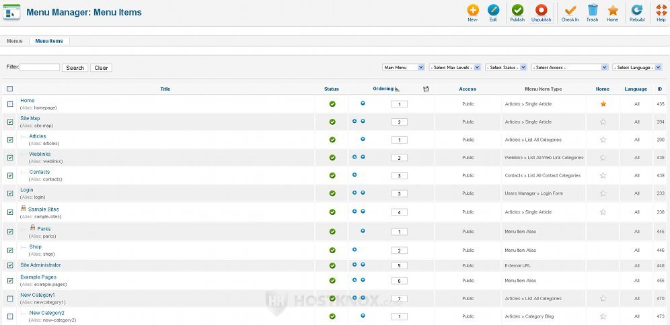Image resolution: width=670 pixels, height=325 pixels.
Task: Uncheck the Articles row checkbox
Action: [x=10, y=140]
